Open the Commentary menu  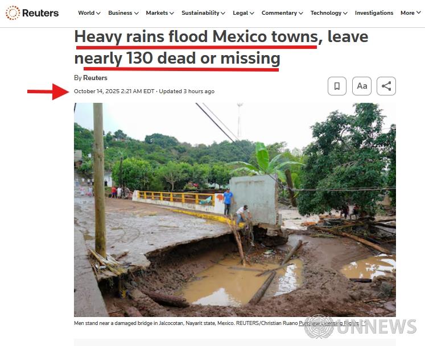click(282, 12)
